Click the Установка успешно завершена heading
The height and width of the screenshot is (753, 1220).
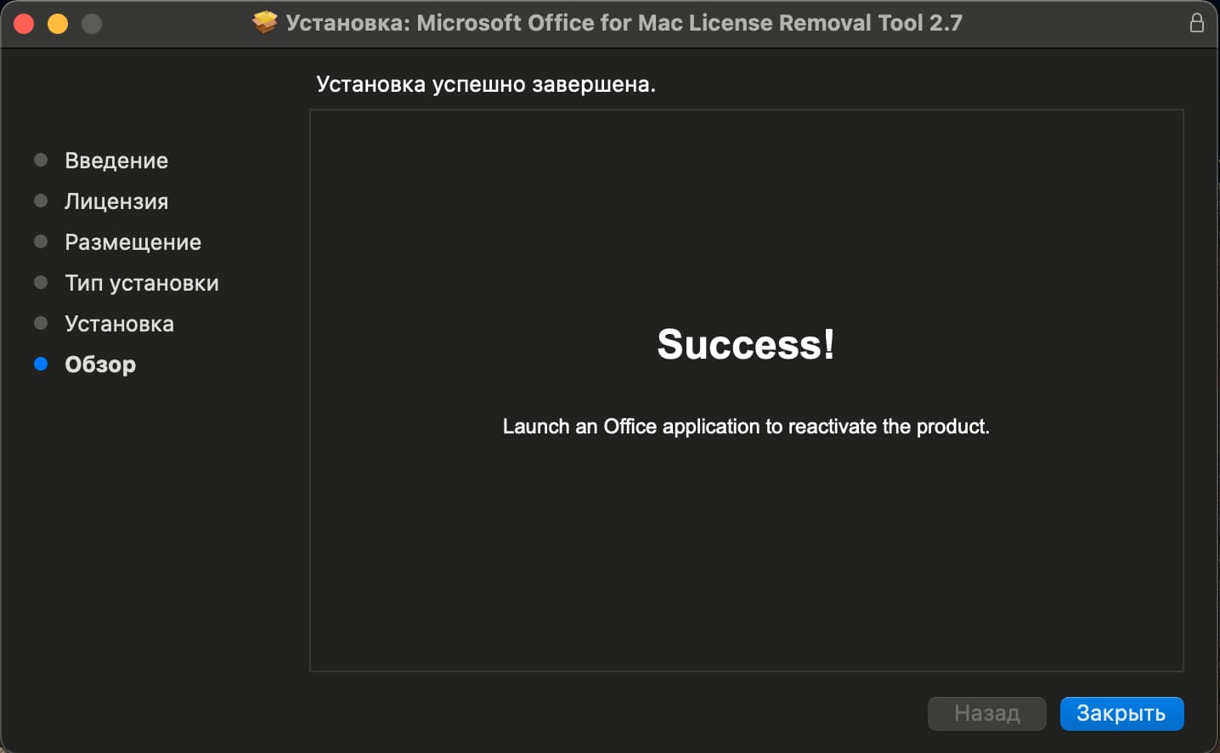(486, 84)
